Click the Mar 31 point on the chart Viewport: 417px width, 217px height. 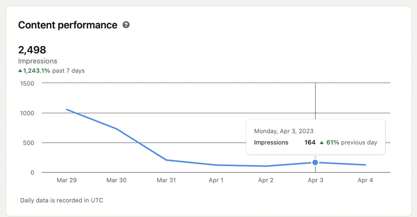(166, 160)
